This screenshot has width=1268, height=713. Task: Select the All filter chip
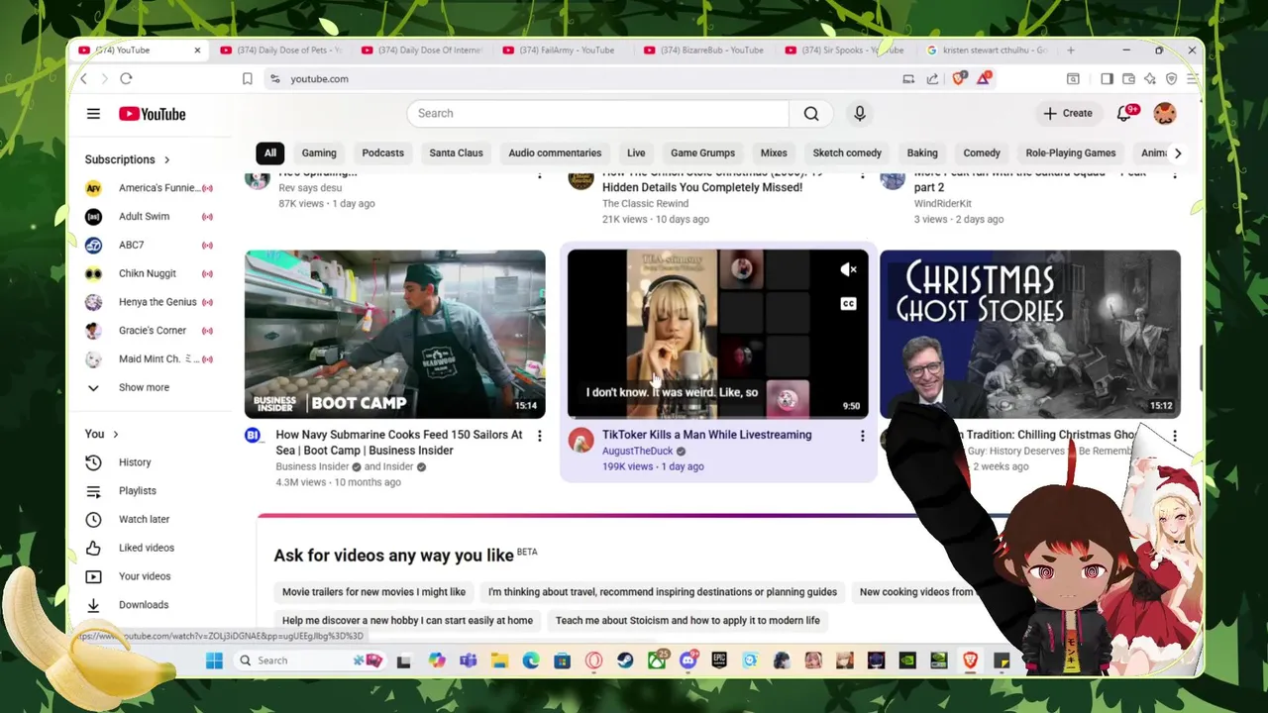[x=269, y=153]
